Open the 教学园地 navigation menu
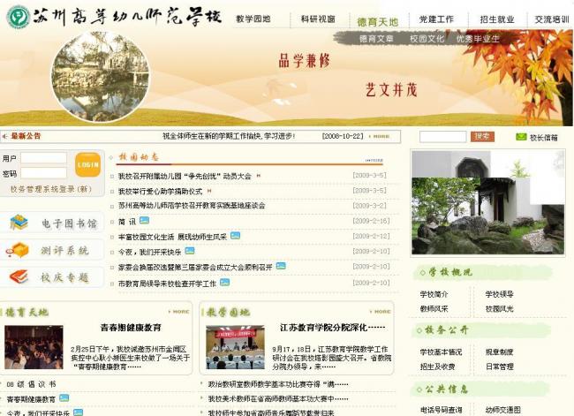The width and height of the screenshot is (574, 416). 254,19
